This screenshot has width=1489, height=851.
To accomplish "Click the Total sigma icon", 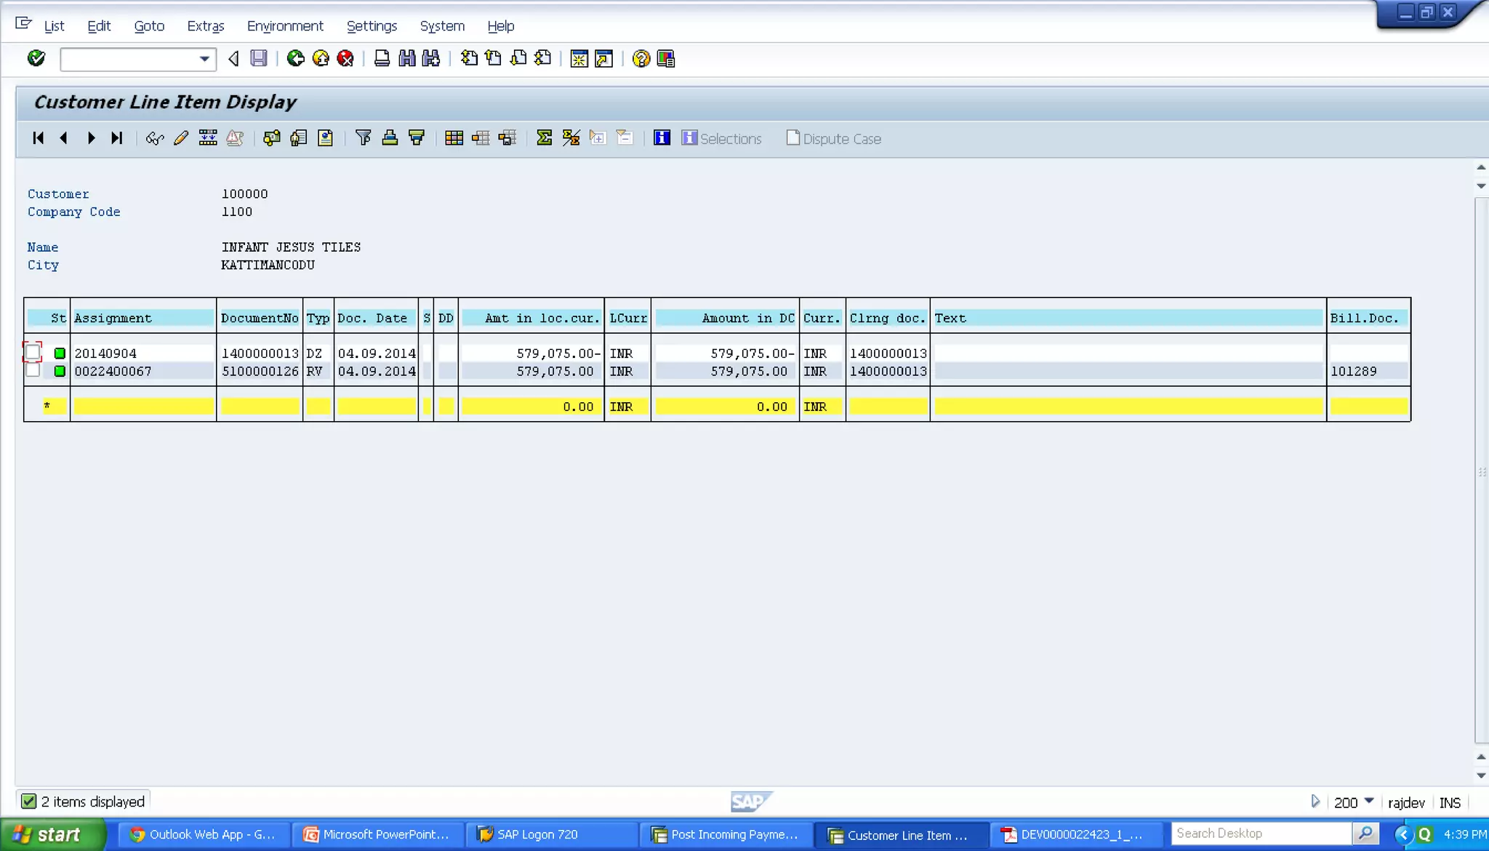I will pos(544,138).
